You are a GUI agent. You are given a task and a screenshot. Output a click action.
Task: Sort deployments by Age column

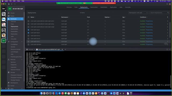coord(123,17)
